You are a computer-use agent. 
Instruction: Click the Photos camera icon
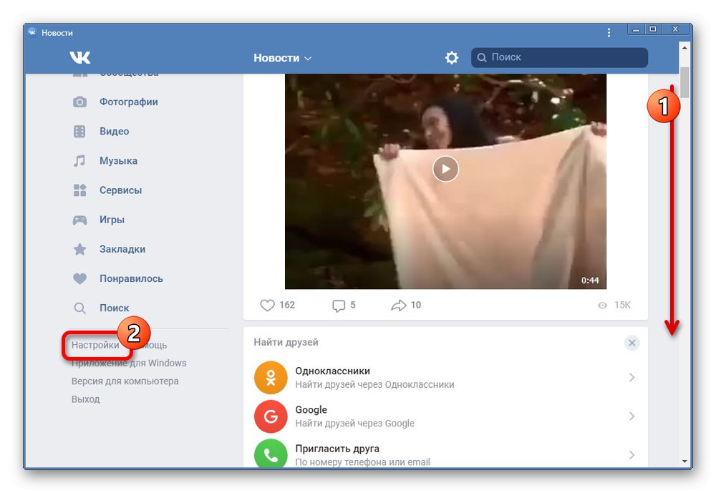pos(80,102)
